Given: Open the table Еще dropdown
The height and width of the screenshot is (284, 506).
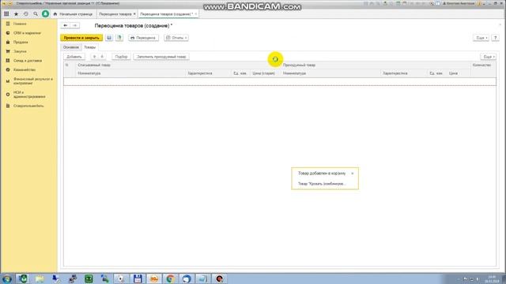Looking at the screenshot, I should [489, 57].
